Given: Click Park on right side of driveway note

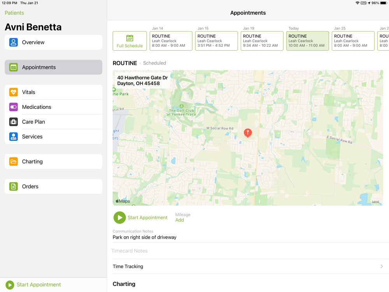Looking at the screenshot, I should pyautogui.click(x=144, y=237).
